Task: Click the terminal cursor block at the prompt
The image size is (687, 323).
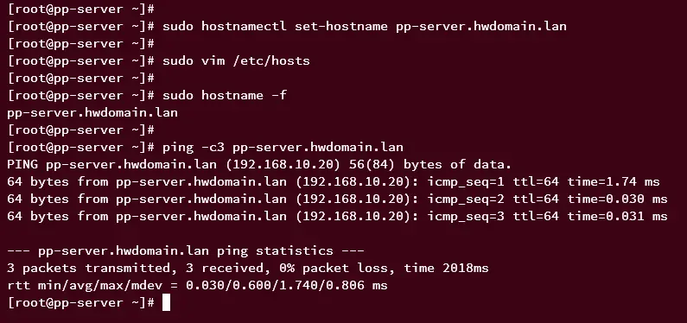Action: [x=166, y=302]
